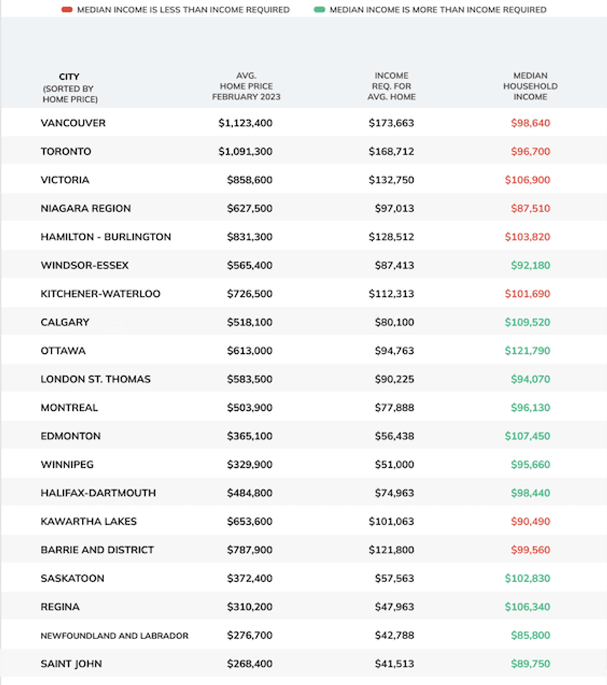This screenshot has width=607, height=685.
Task: Click the red legend indicator icon
Action: [x=66, y=10]
